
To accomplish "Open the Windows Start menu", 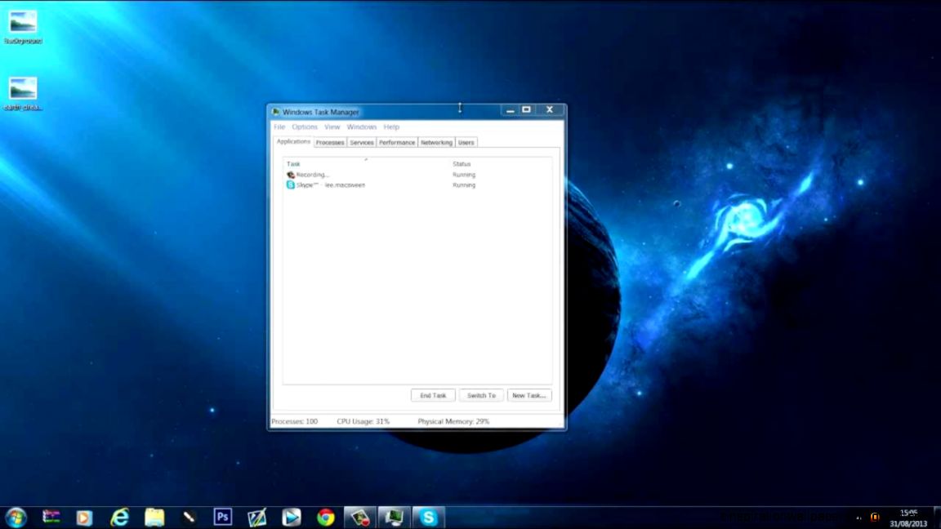I will (x=16, y=517).
